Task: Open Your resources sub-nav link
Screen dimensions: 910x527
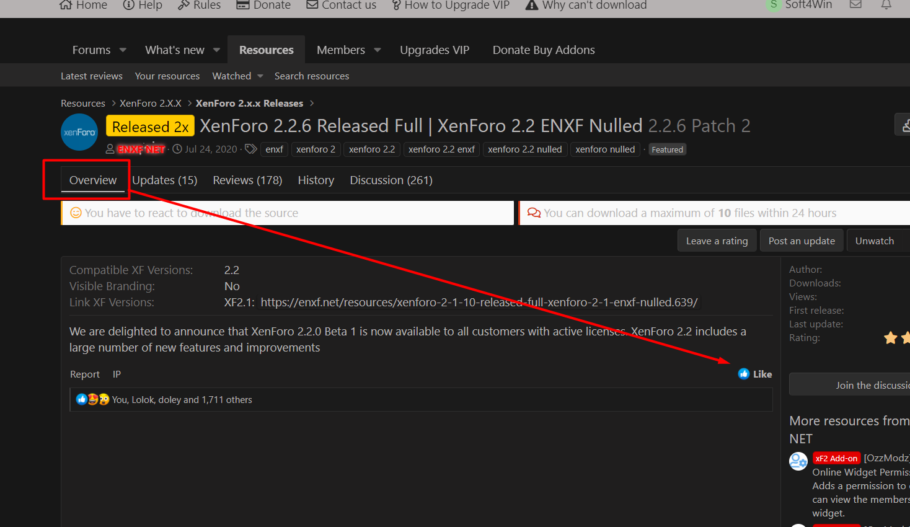Action: pyautogui.click(x=167, y=76)
